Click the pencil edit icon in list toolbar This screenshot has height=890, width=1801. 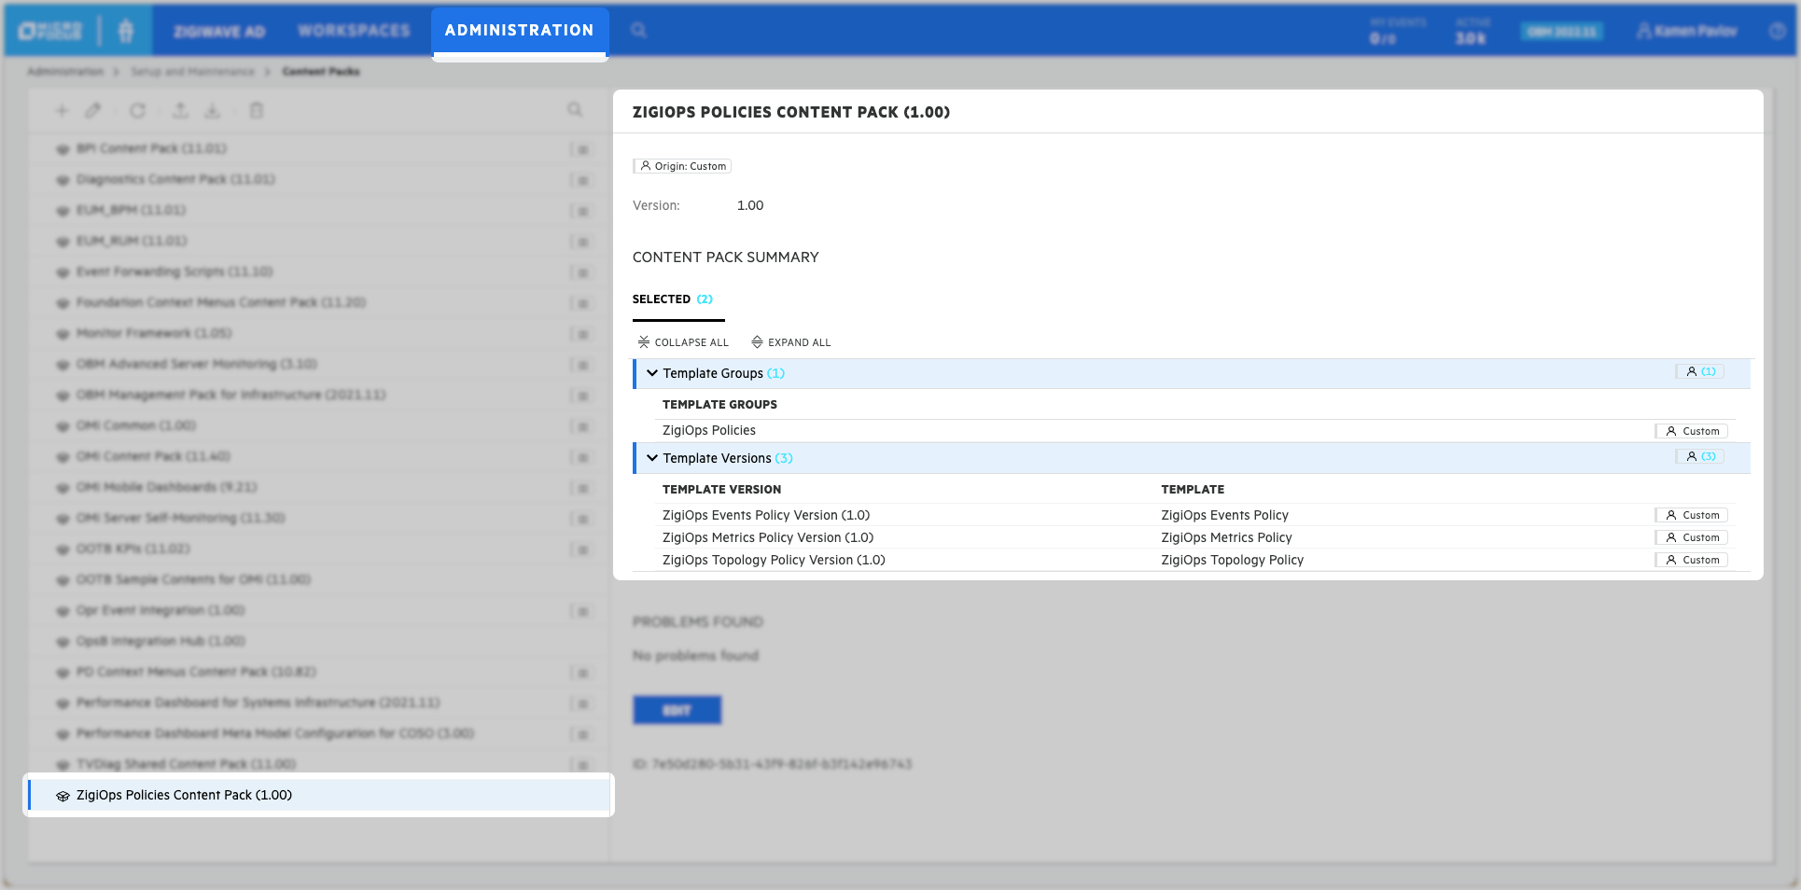(93, 111)
